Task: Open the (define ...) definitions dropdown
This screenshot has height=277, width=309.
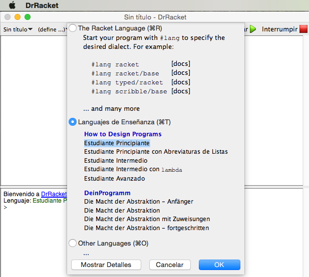Action: coord(53,29)
